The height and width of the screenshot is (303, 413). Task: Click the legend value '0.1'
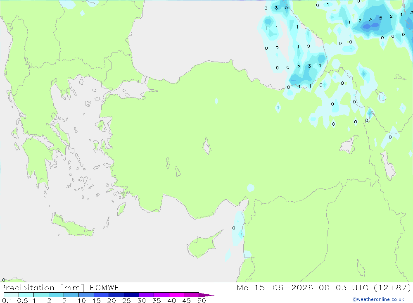(7, 301)
